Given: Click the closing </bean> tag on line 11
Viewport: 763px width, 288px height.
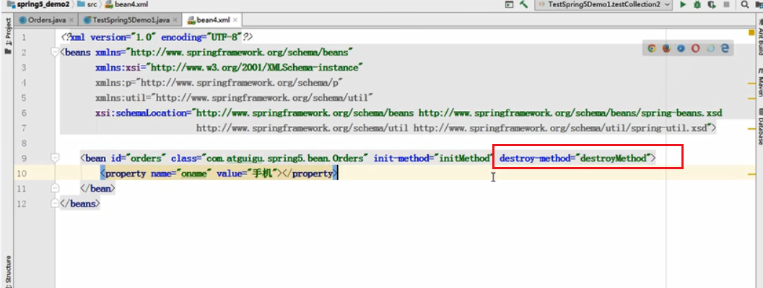Looking at the screenshot, I should click(97, 189).
